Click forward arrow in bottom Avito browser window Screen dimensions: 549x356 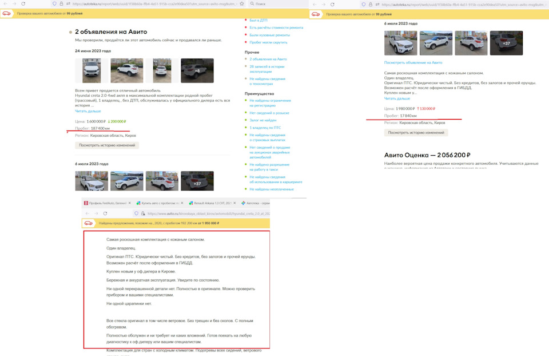pyautogui.click(x=96, y=213)
